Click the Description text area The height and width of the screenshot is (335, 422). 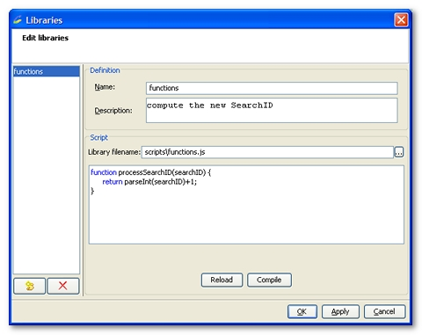click(272, 111)
